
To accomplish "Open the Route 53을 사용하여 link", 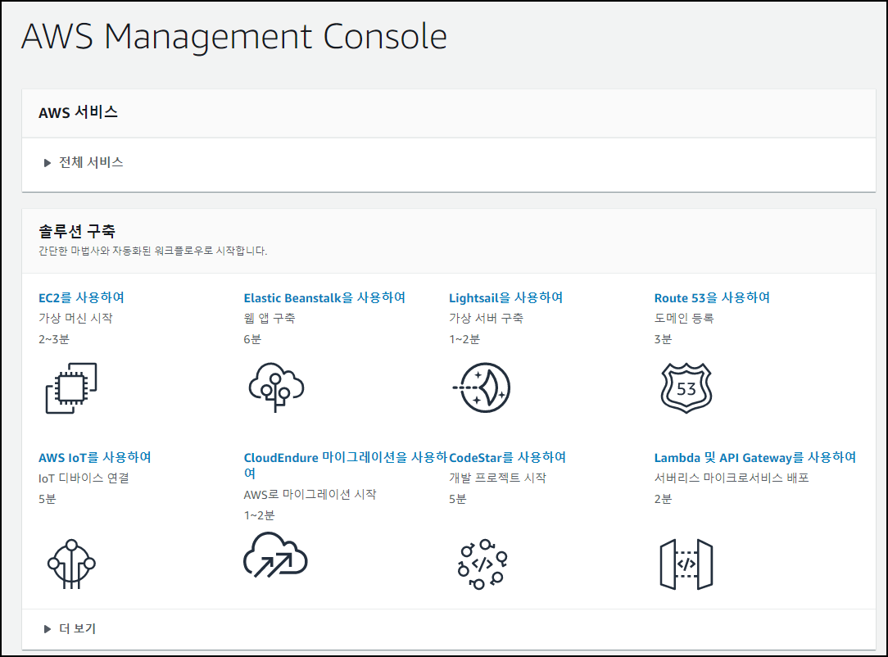I will click(710, 297).
